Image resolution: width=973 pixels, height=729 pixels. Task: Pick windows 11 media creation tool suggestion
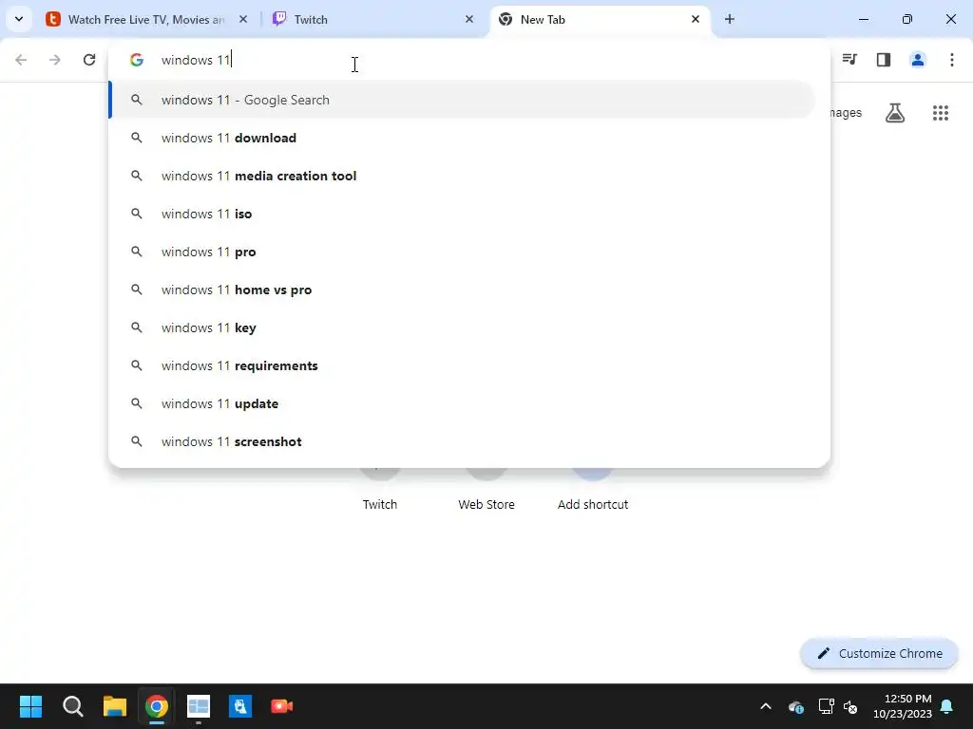[x=463, y=176]
